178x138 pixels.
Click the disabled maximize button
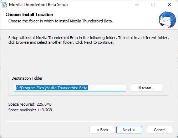pyautogui.click(x=153, y=5)
